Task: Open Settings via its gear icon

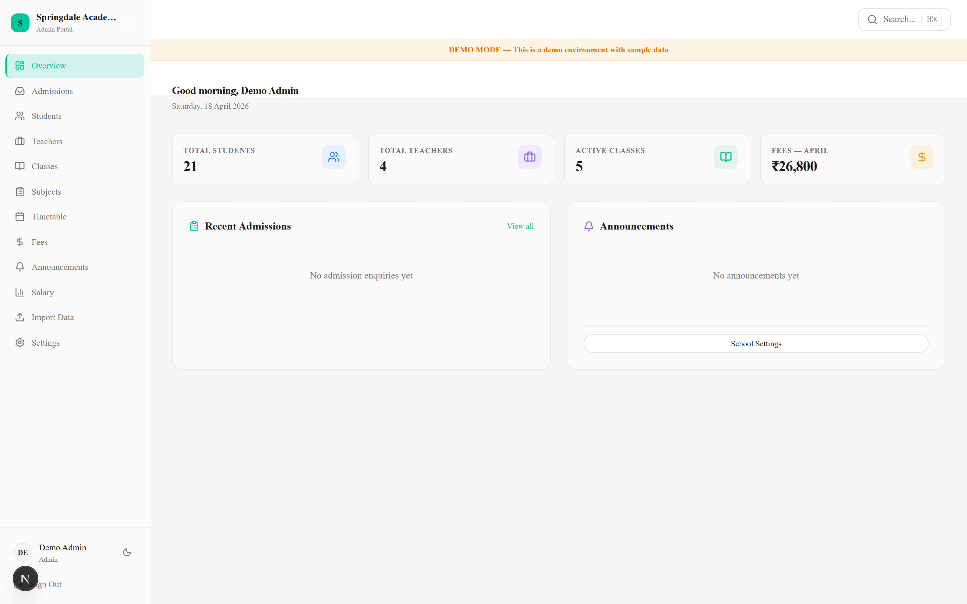Action: pos(20,343)
